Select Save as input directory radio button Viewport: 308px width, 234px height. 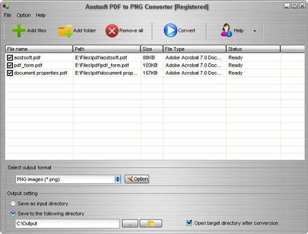13,204
